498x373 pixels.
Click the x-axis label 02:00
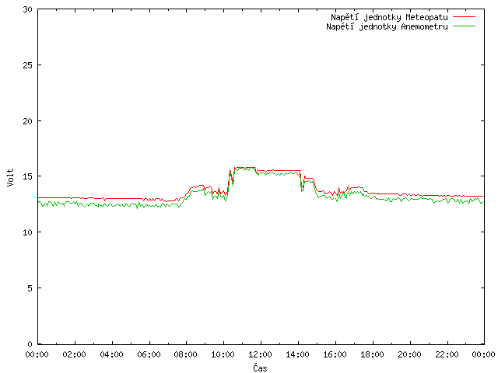75,354
